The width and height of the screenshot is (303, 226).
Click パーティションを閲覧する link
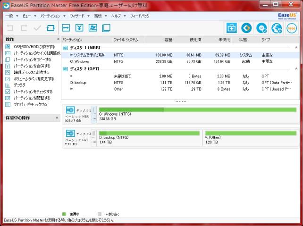click(32, 98)
